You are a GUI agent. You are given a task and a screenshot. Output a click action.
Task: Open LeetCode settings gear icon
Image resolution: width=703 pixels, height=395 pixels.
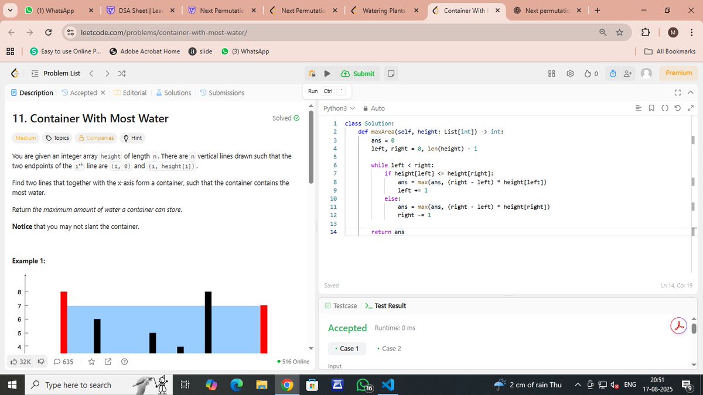click(570, 74)
